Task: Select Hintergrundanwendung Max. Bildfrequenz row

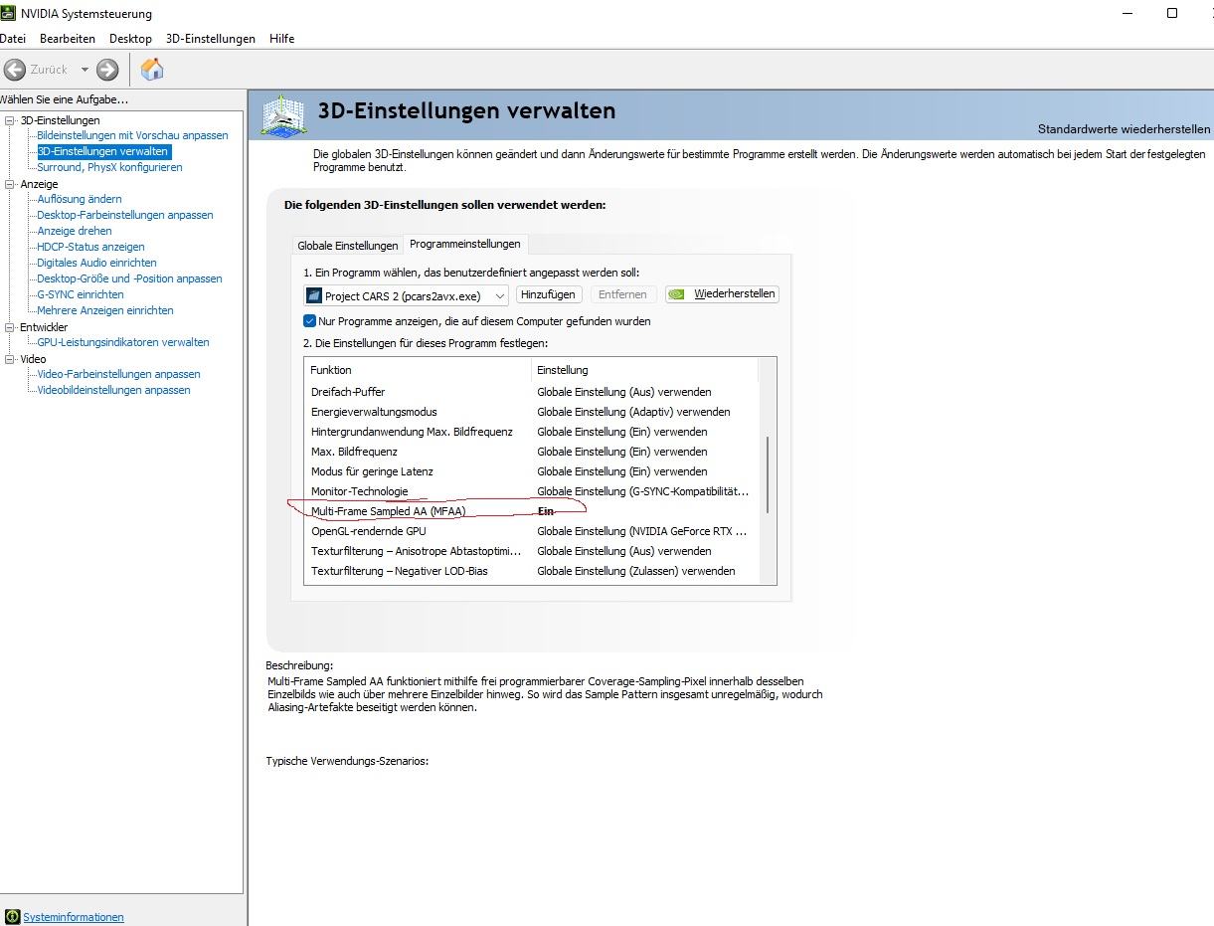Action: (x=532, y=432)
